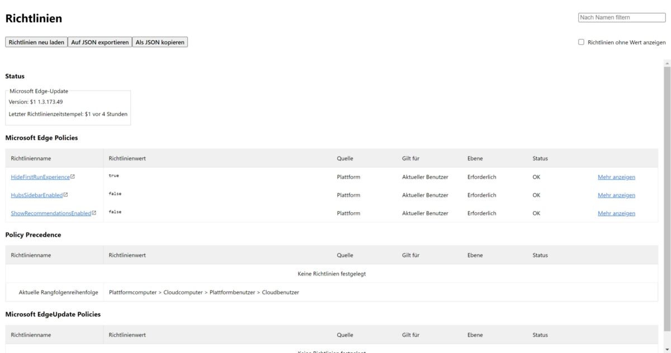Viewport: 671px width, 353px height.
Task: Click the 'Richtlinien neu laden' button
Action: (36, 42)
